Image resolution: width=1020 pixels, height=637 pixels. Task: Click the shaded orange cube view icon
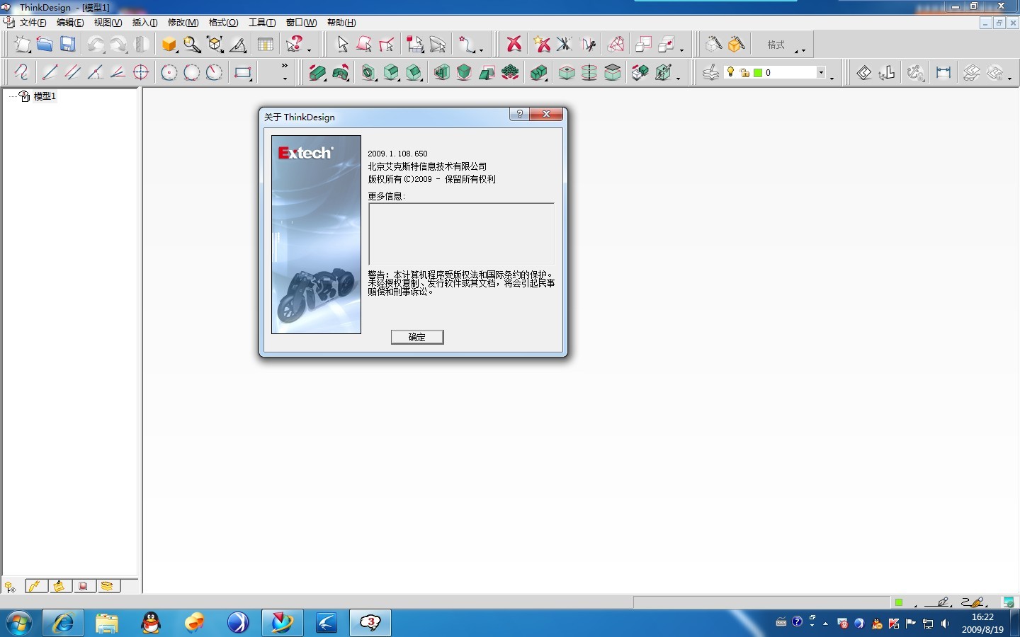[x=169, y=45]
